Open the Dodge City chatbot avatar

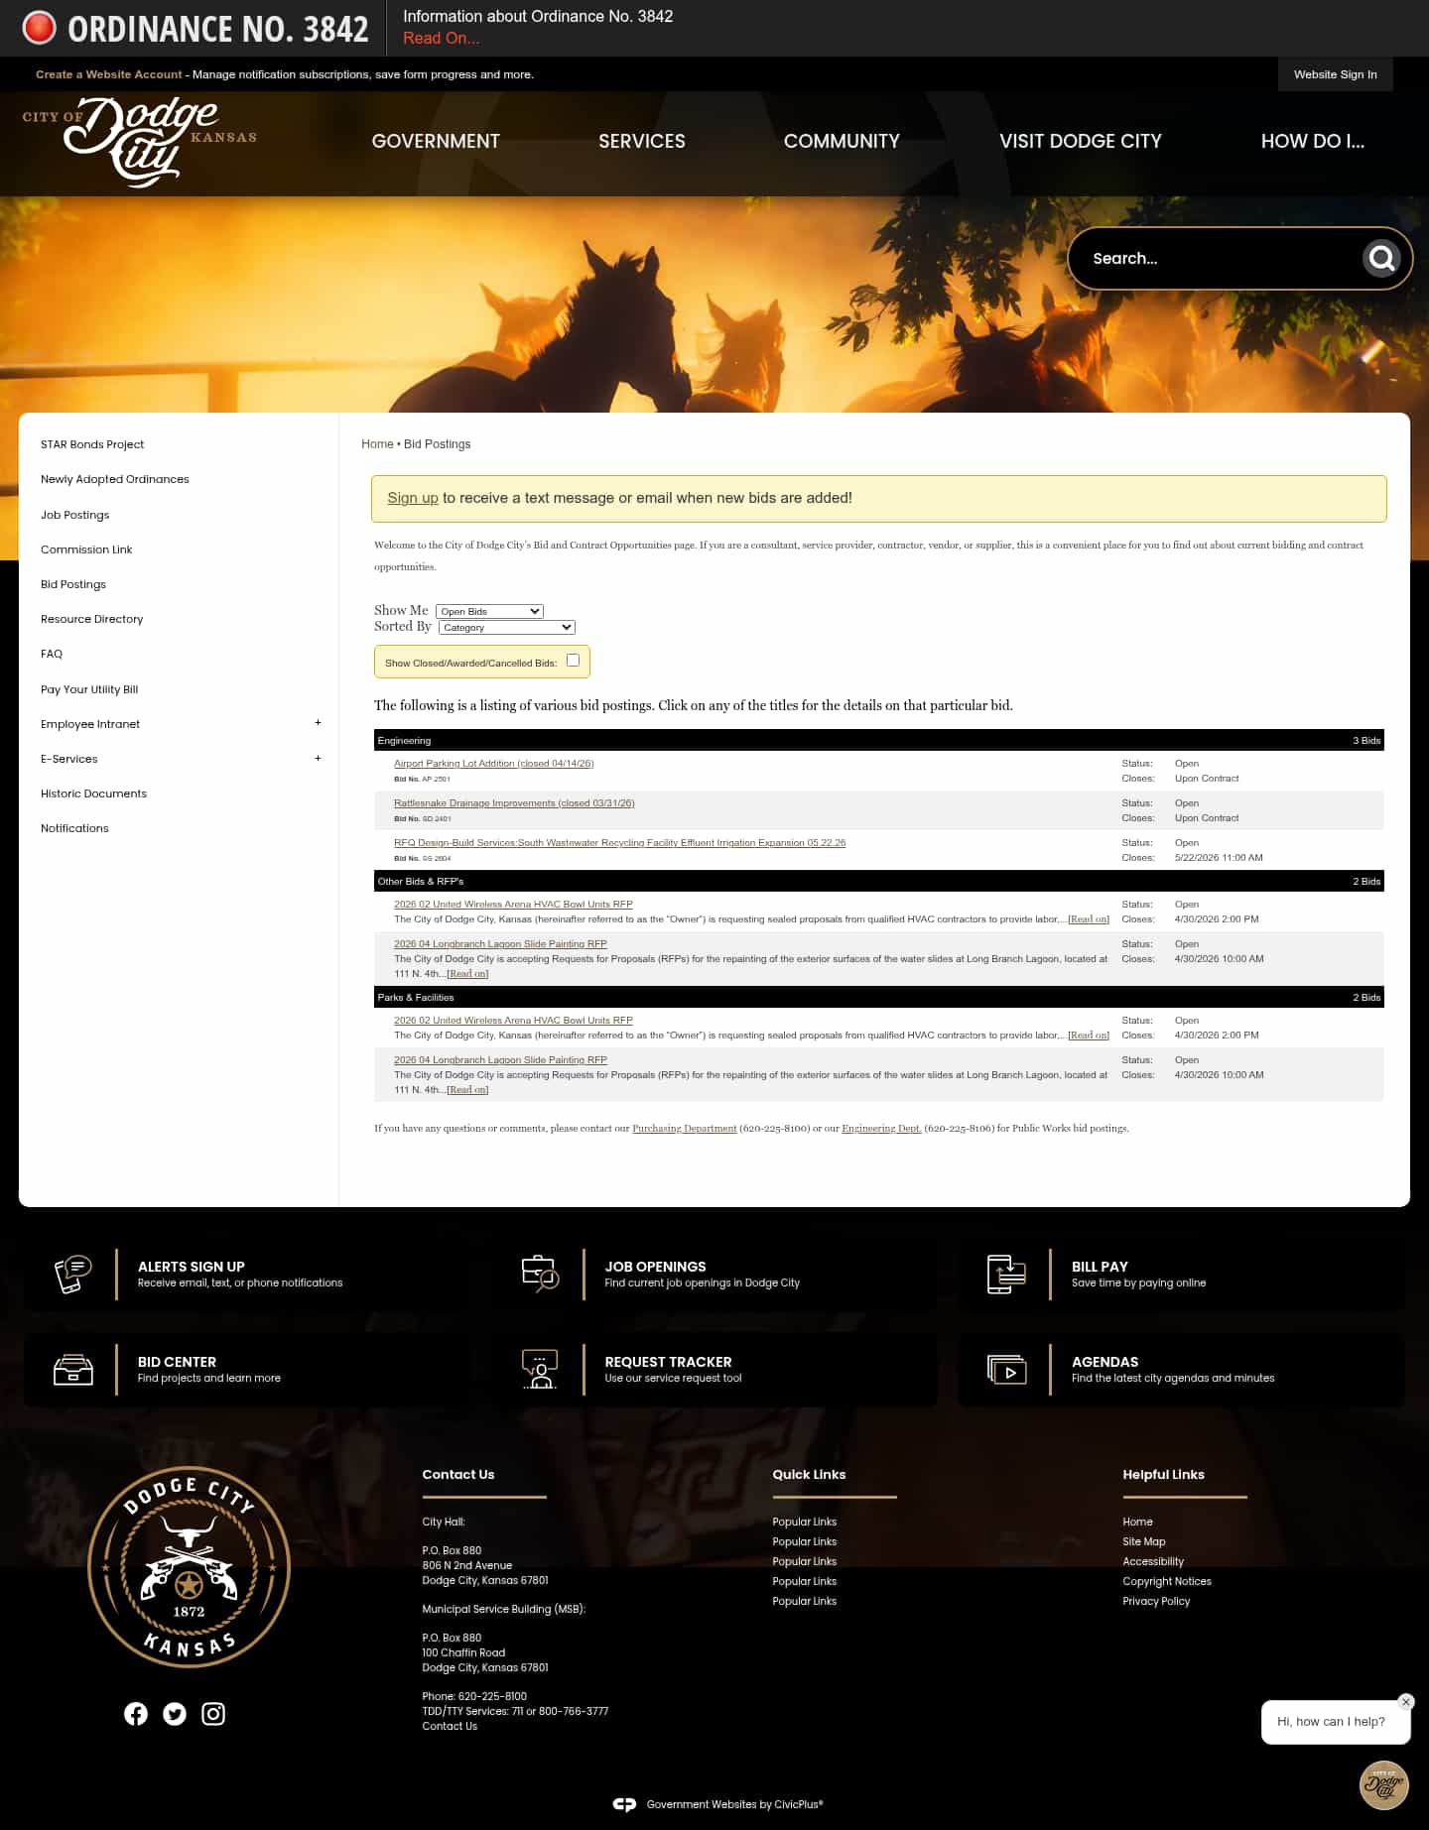tap(1383, 1785)
